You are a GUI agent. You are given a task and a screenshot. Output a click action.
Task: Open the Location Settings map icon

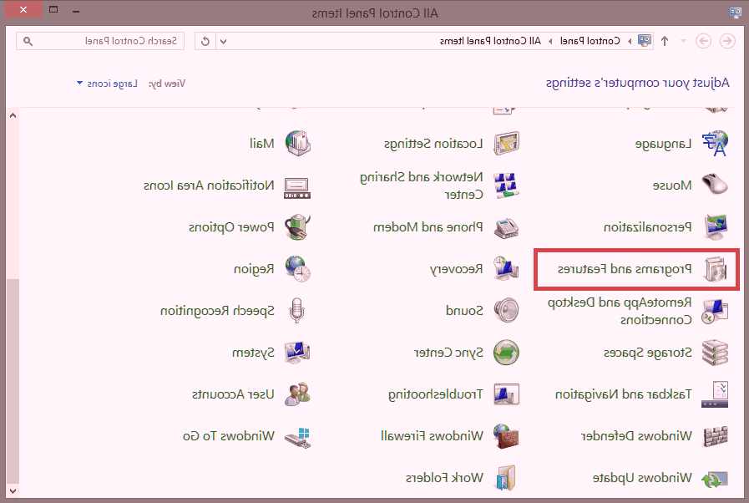506,143
